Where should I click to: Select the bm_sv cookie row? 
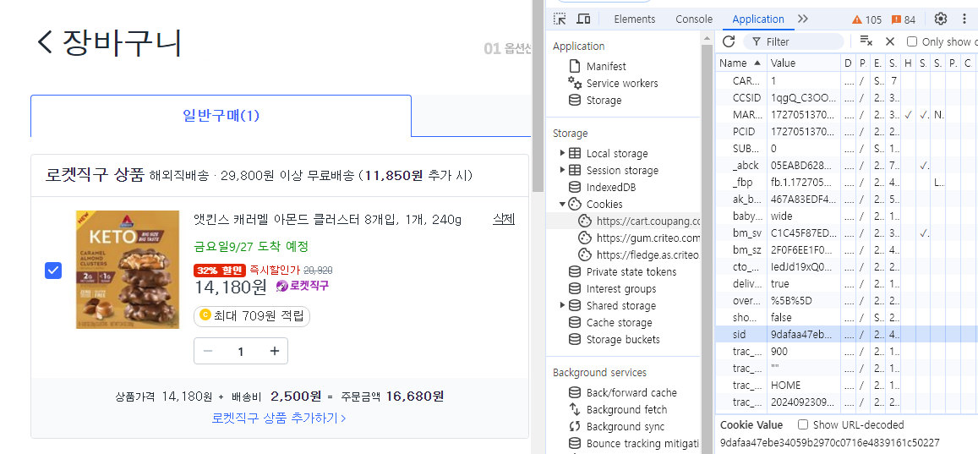846,232
